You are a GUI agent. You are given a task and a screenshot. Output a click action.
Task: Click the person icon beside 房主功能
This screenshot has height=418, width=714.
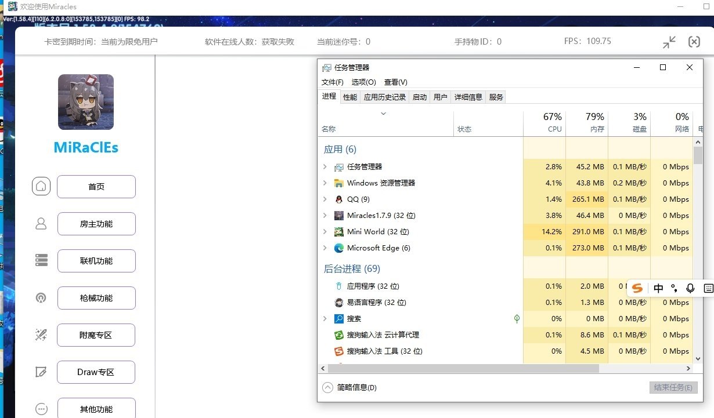coord(41,224)
